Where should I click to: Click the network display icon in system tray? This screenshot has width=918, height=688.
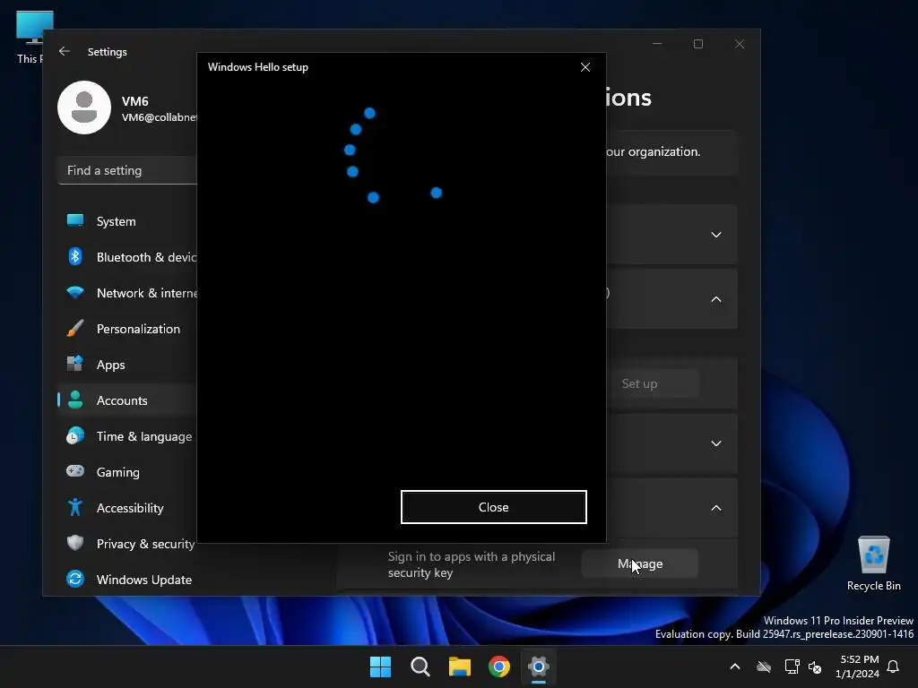pyautogui.click(x=792, y=666)
